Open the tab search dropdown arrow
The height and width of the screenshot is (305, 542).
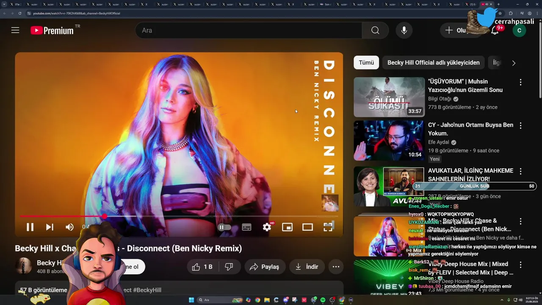[4, 4]
